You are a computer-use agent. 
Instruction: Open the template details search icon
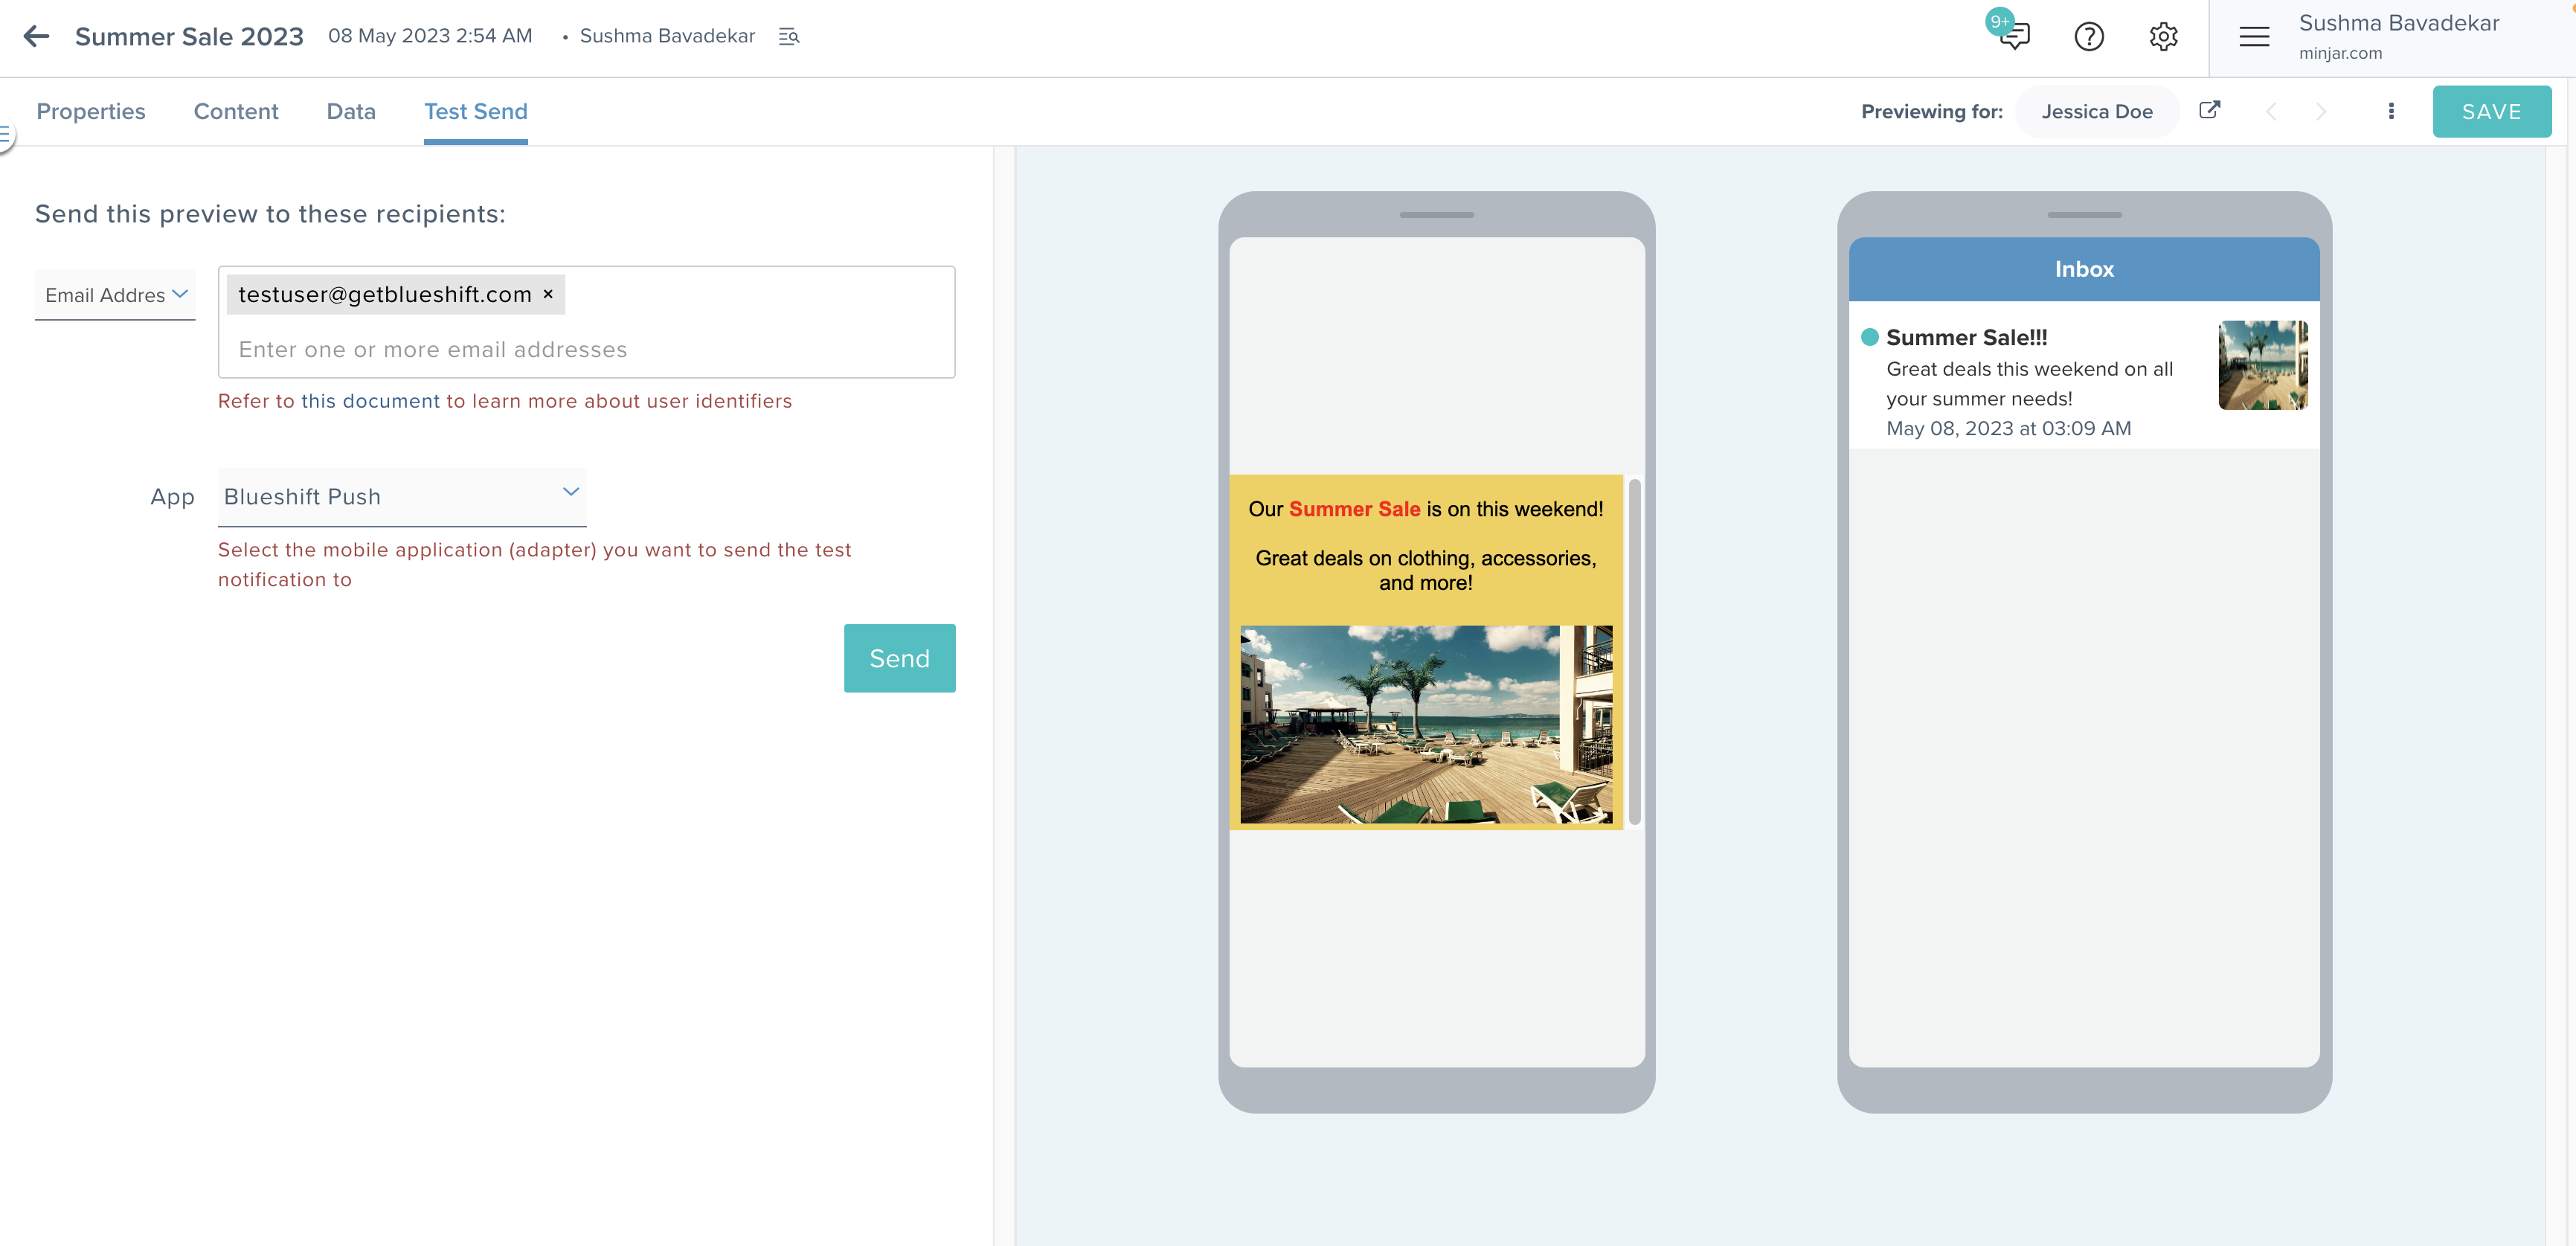click(789, 37)
